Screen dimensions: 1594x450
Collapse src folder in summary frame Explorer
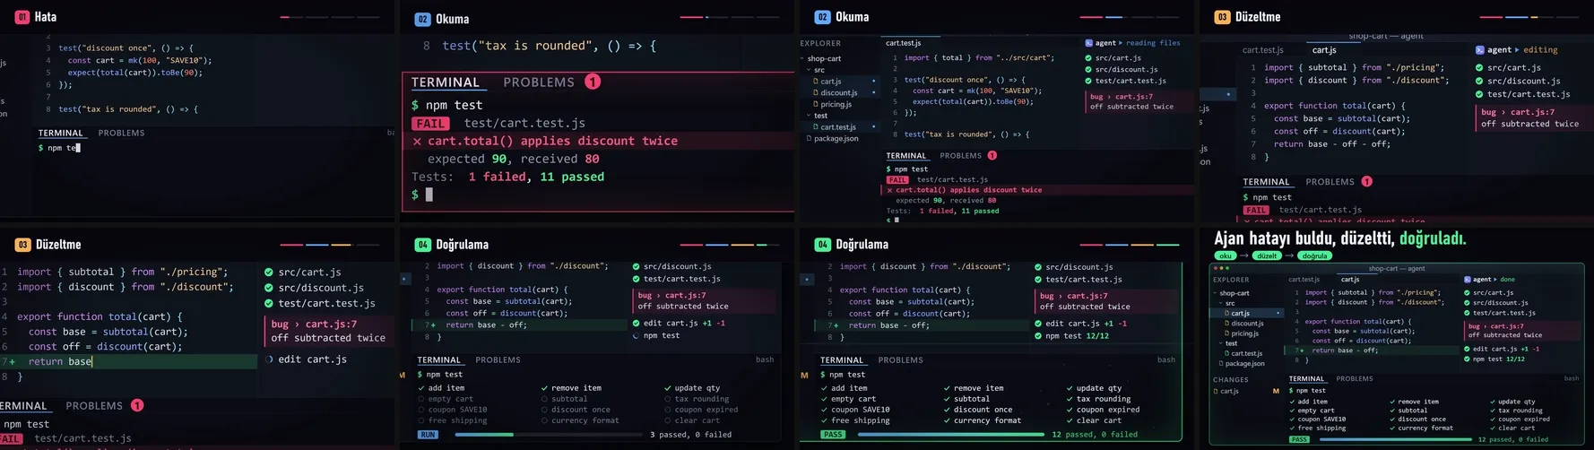pos(1221,303)
